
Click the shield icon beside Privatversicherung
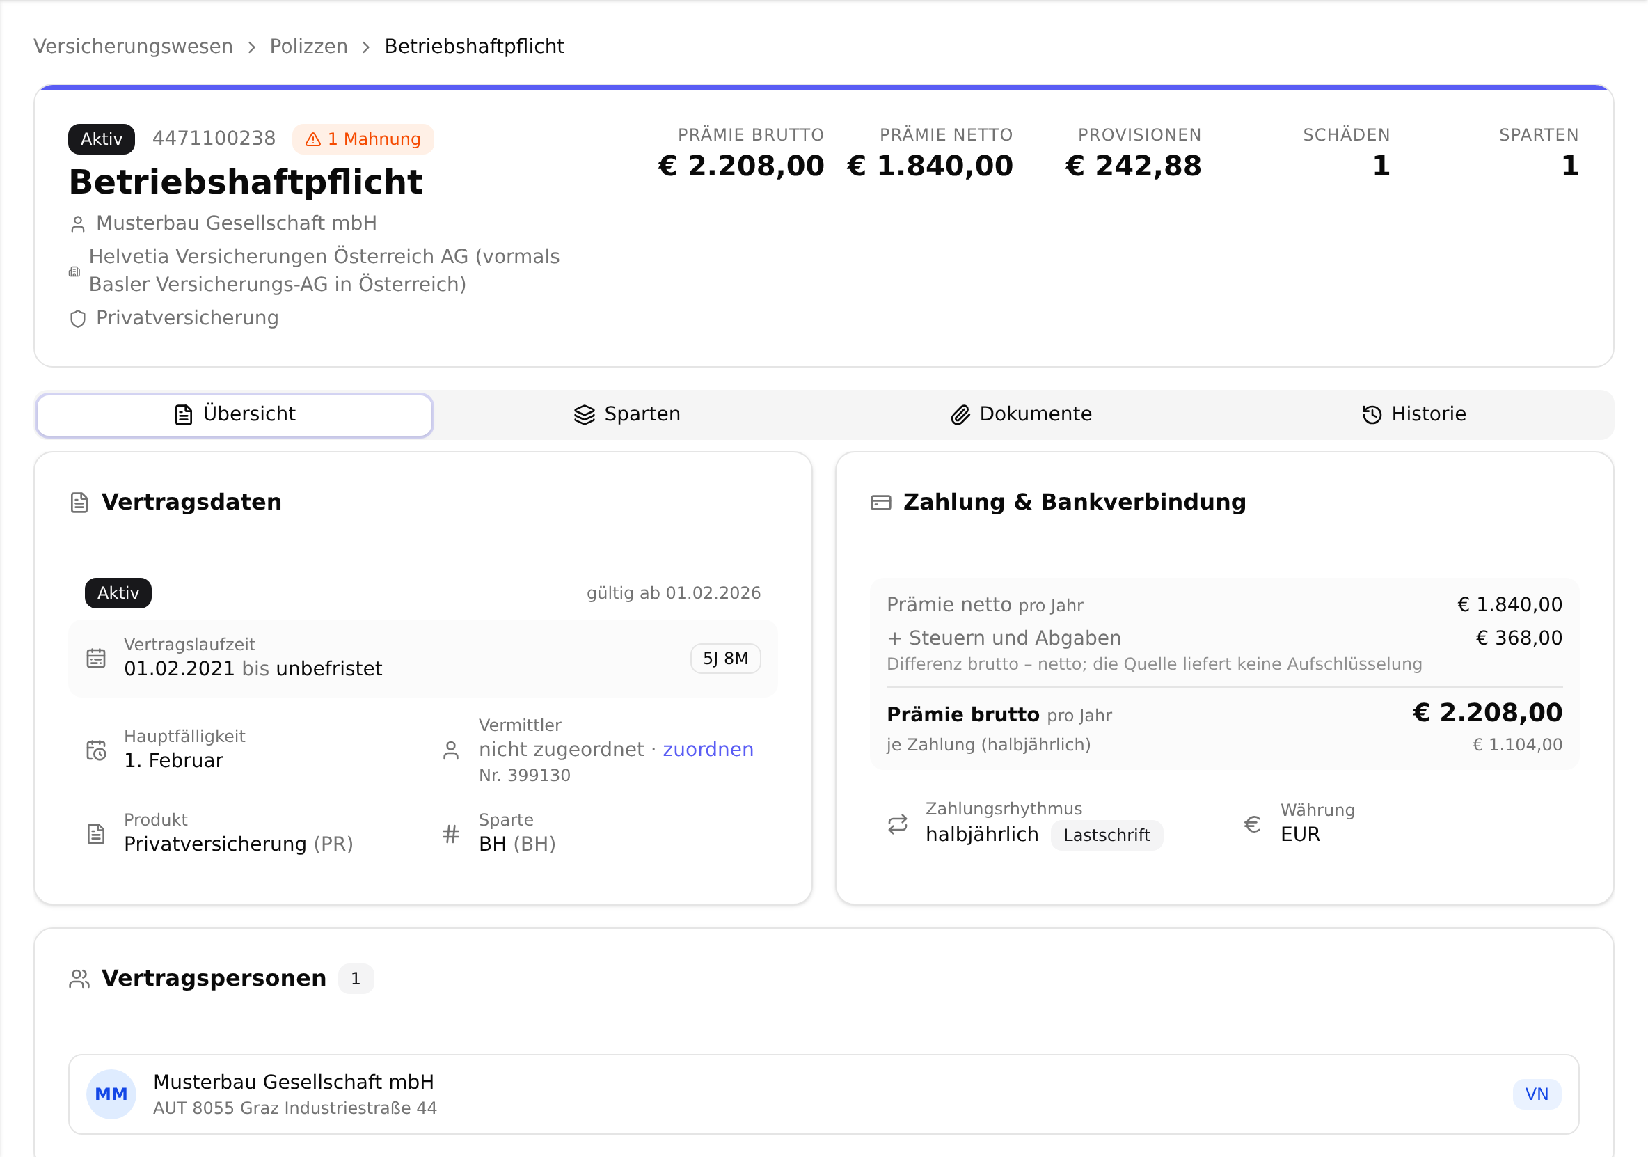click(78, 318)
